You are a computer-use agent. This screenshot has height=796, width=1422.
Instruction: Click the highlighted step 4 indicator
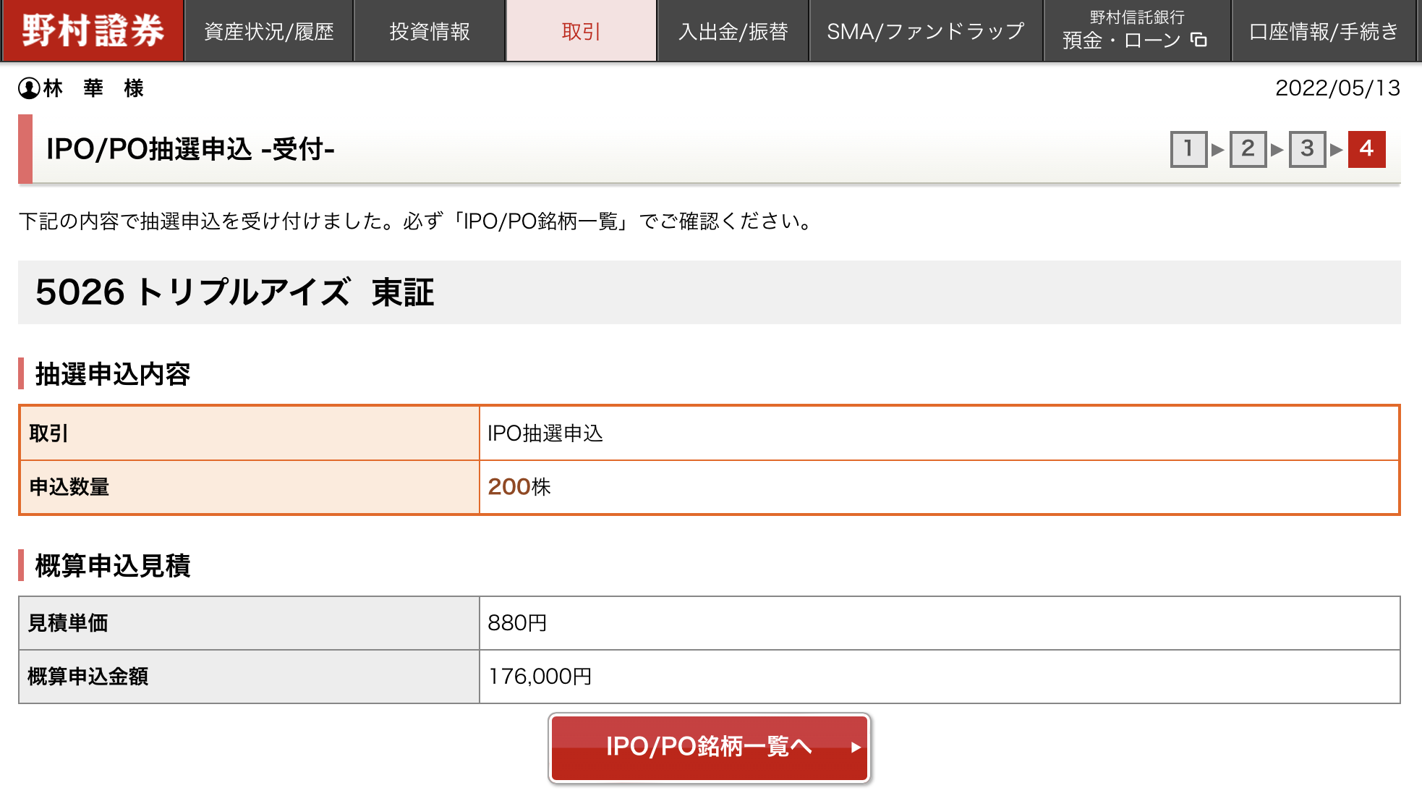click(1367, 149)
